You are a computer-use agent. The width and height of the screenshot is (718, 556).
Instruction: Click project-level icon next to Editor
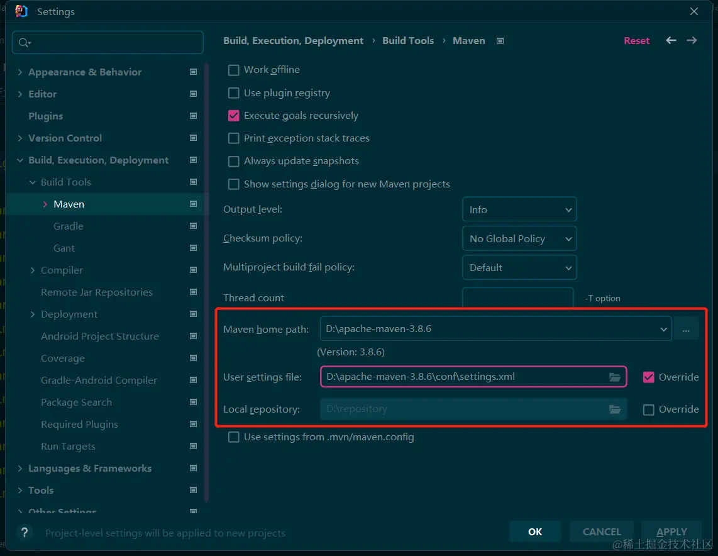pos(193,94)
